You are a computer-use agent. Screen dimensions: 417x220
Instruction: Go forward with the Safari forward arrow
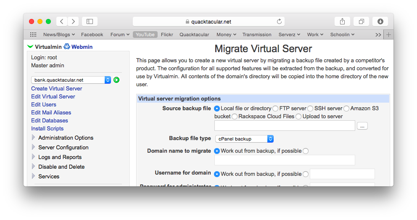coord(73,21)
